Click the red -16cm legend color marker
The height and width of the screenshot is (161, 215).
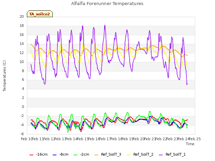[31, 155]
